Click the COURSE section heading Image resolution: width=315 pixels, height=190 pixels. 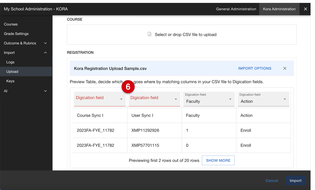pos(75,19)
